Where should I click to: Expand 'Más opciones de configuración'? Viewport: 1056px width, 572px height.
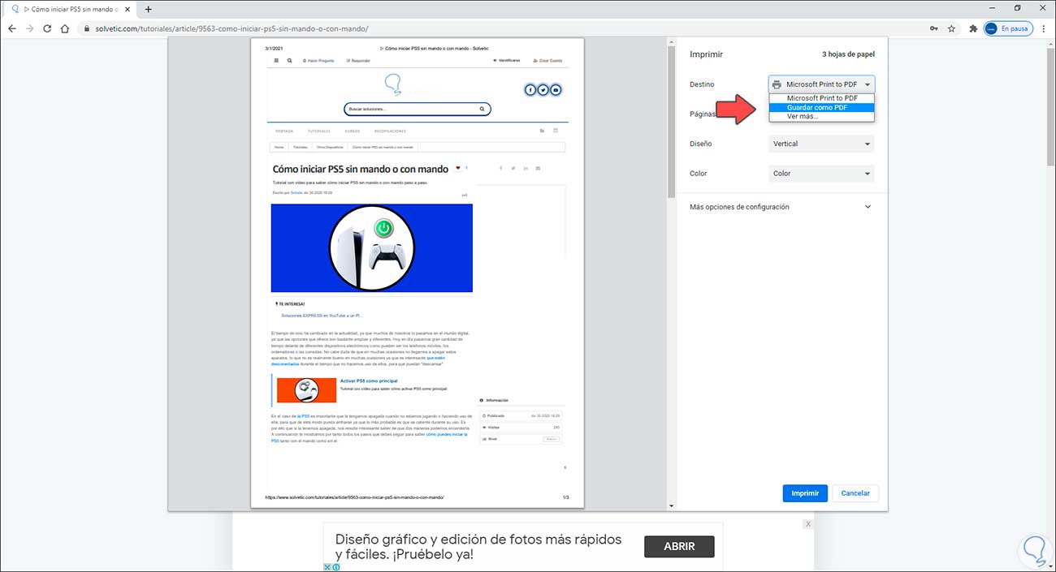pos(781,207)
